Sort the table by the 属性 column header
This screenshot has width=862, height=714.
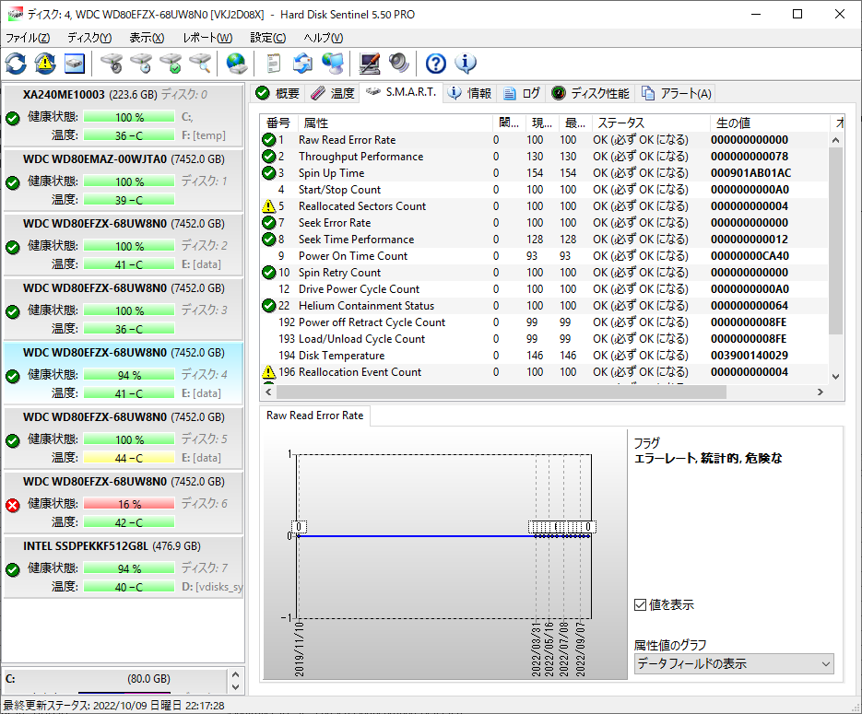coord(395,123)
